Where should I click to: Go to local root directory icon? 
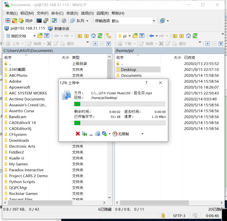(86, 36)
